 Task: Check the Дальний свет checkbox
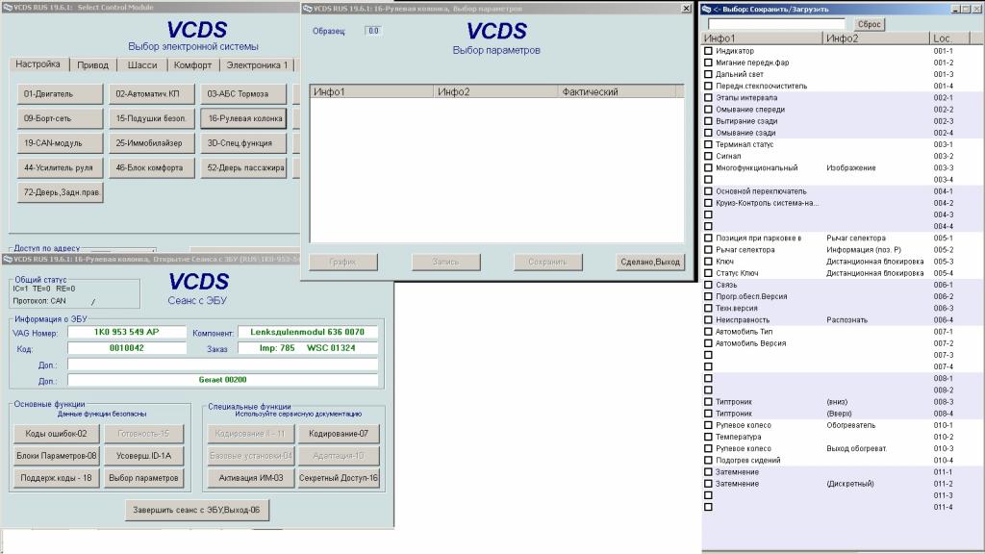pyautogui.click(x=708, y=74)
